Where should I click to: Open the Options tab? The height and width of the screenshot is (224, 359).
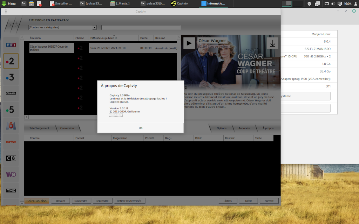222,128
